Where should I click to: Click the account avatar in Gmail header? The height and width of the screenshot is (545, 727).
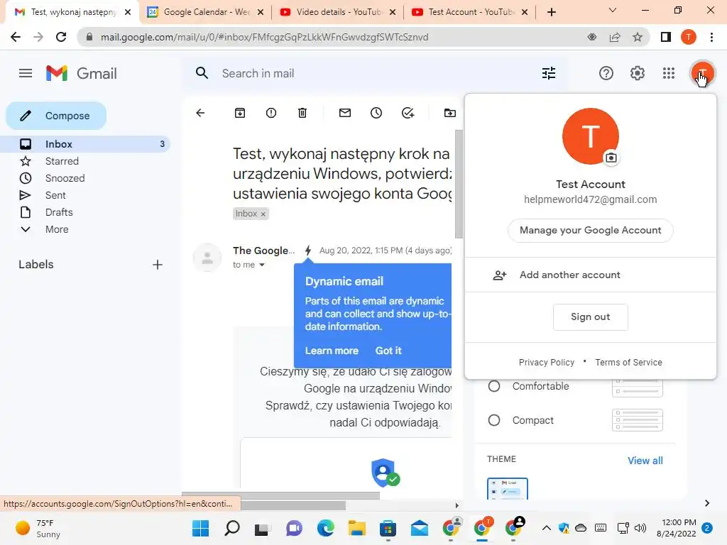pos(702,73)
